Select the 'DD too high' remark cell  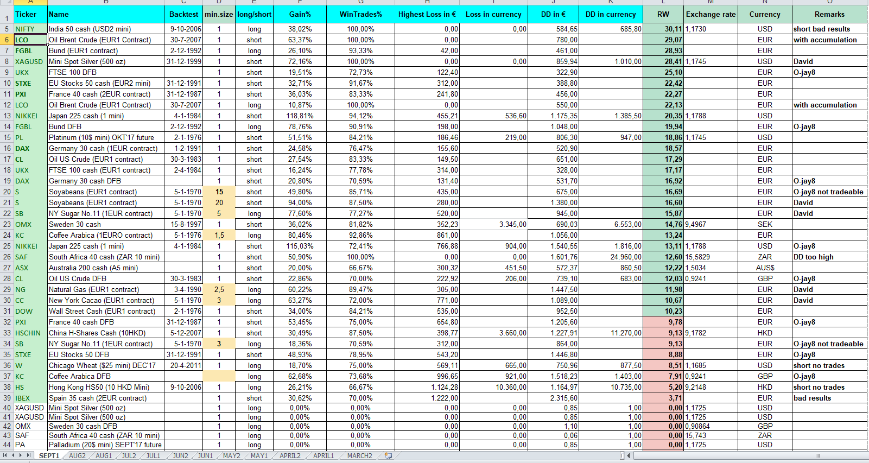pos(829,257)
